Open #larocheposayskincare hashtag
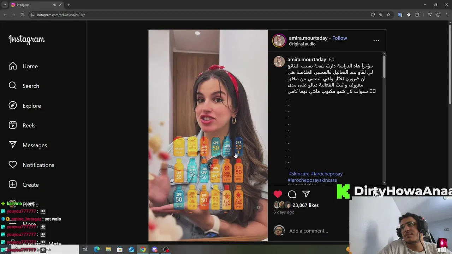 (x=313, y=180)
